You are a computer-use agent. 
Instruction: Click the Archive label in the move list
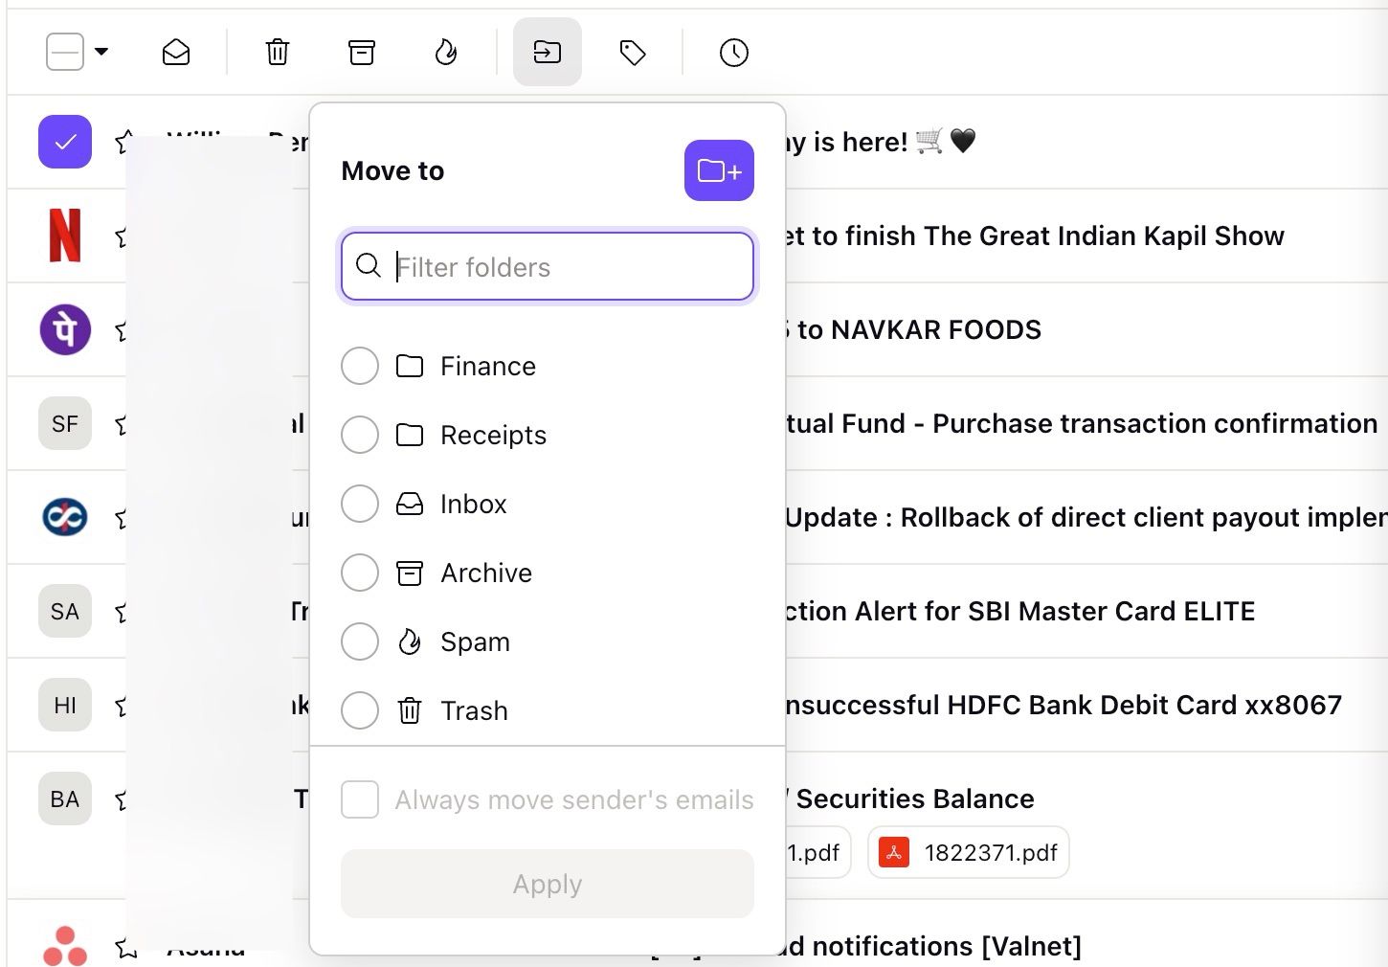[x=486, y=573]
